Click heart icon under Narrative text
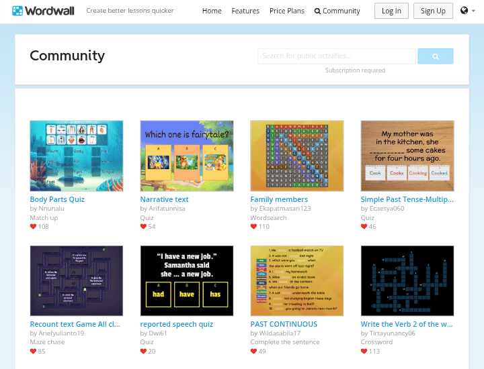The width and height of the screenshot is (484, 369). click(143, 227)
